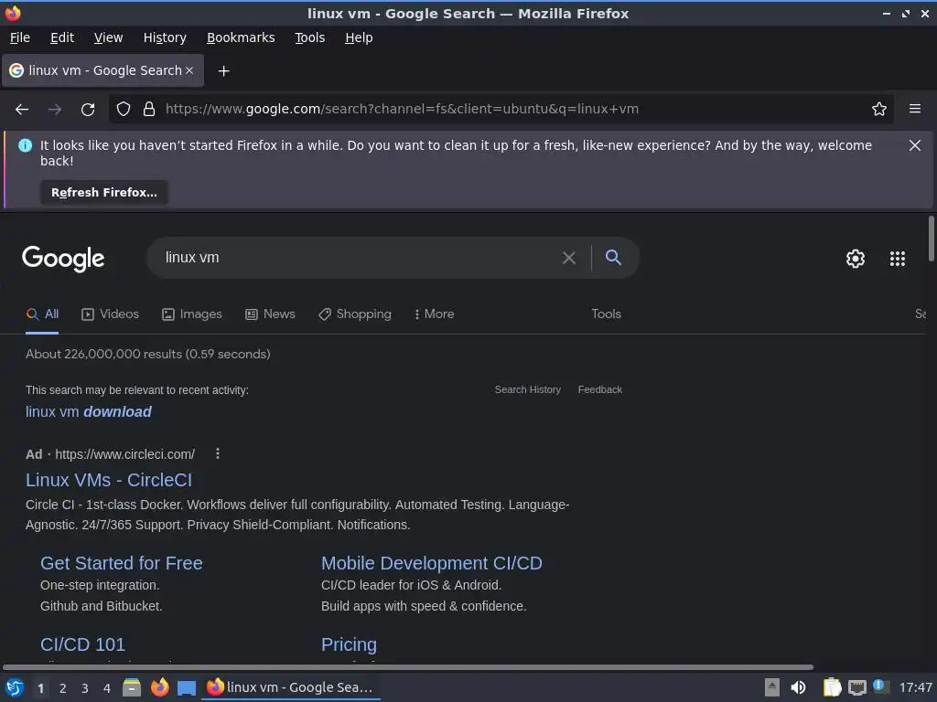Open file manager from taskbar drawer icon
Viewport: 937px width, 702px height.
click(x=132, y=687)
